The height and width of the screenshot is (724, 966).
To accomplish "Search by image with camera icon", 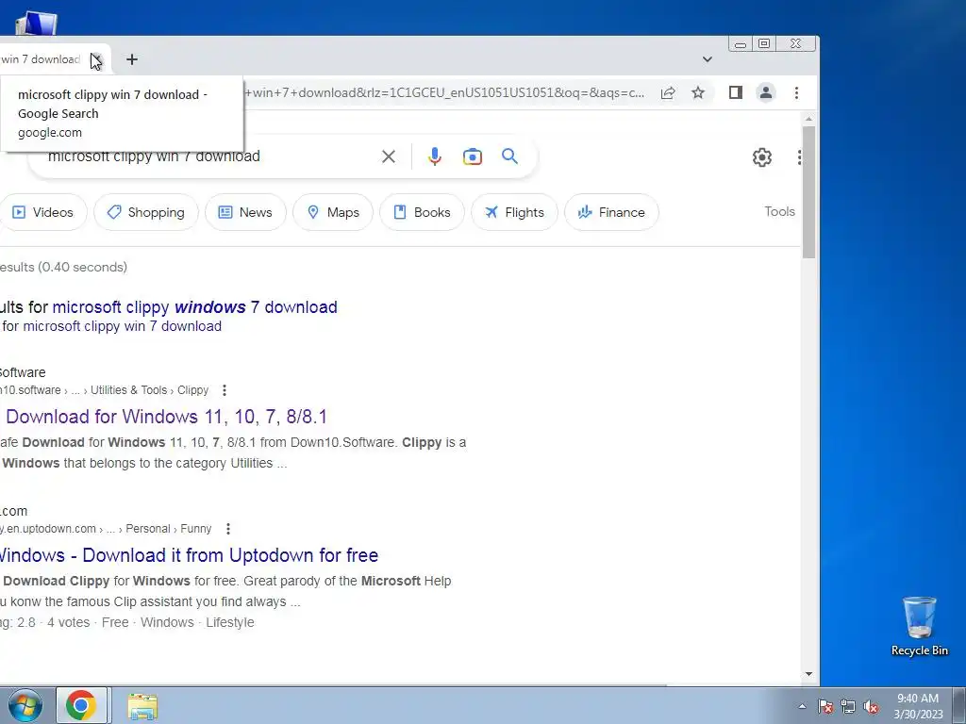I will tap(473, 156).
